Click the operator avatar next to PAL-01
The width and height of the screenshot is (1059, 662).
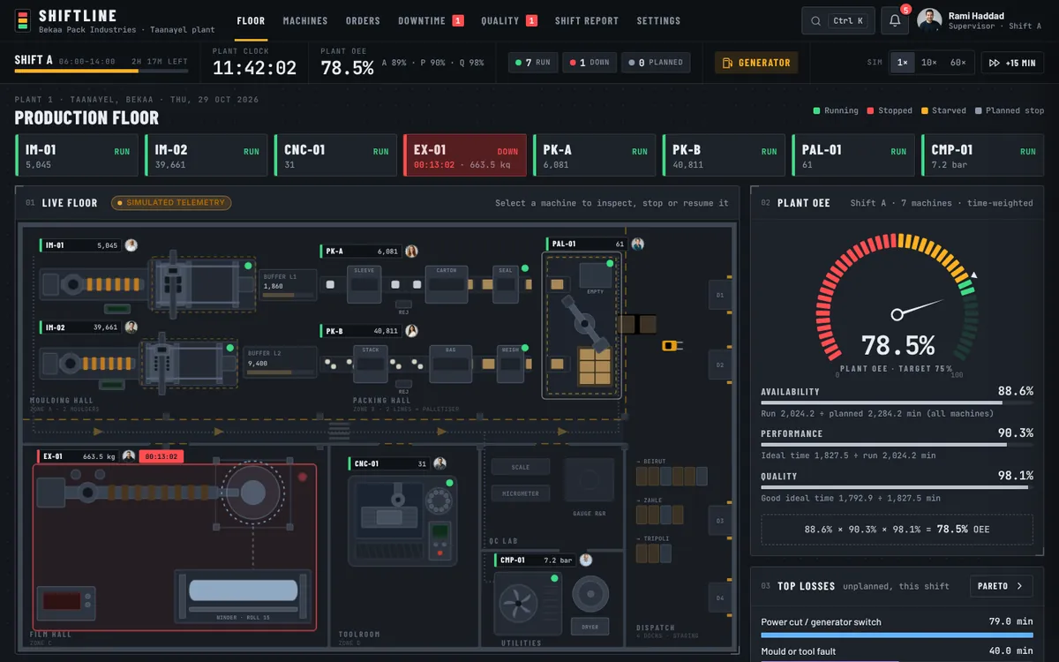(637, 244)
